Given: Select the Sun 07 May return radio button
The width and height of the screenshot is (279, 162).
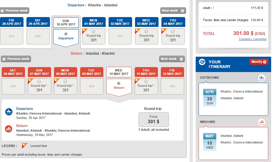Looking at the screenshot, I should 39,81.
